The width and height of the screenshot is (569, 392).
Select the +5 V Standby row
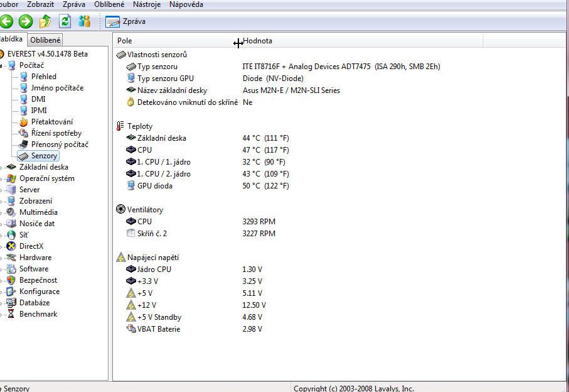pos(194,317)
